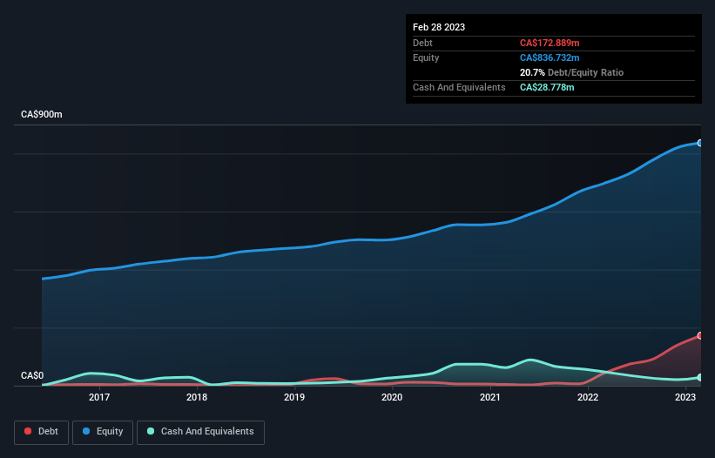Select the 2021 x-axis label
Screen dimensions: 715x458
[489, 397]
